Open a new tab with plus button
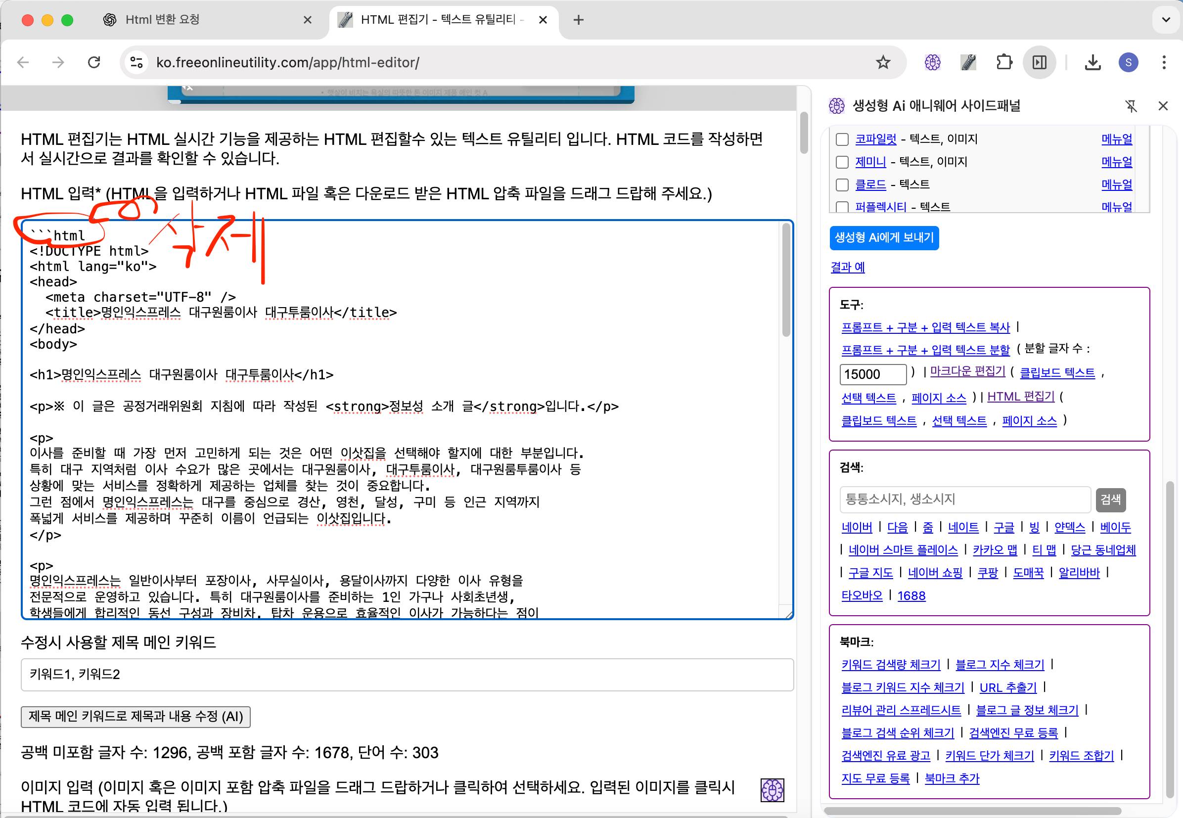 pos(578,20)
